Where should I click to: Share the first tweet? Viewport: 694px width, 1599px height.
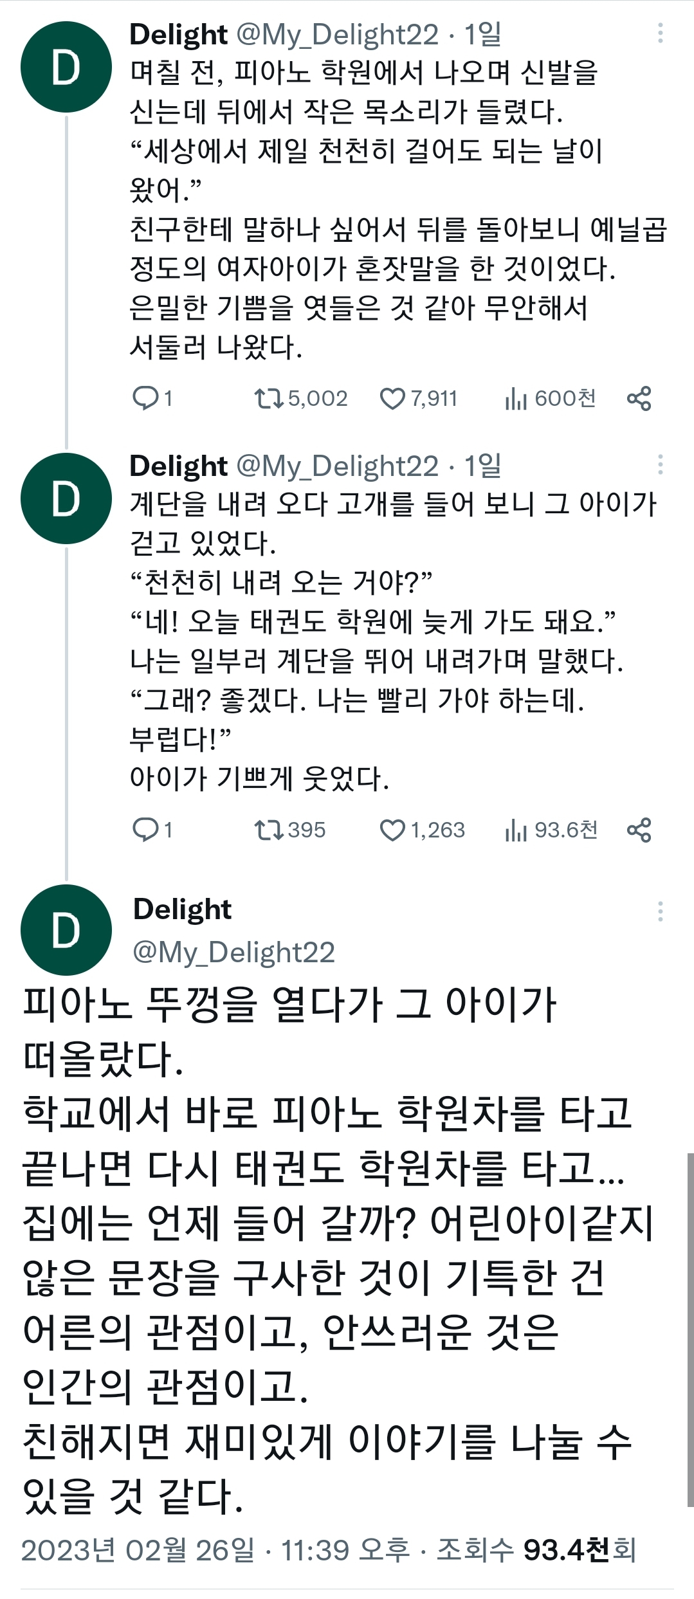639,399
